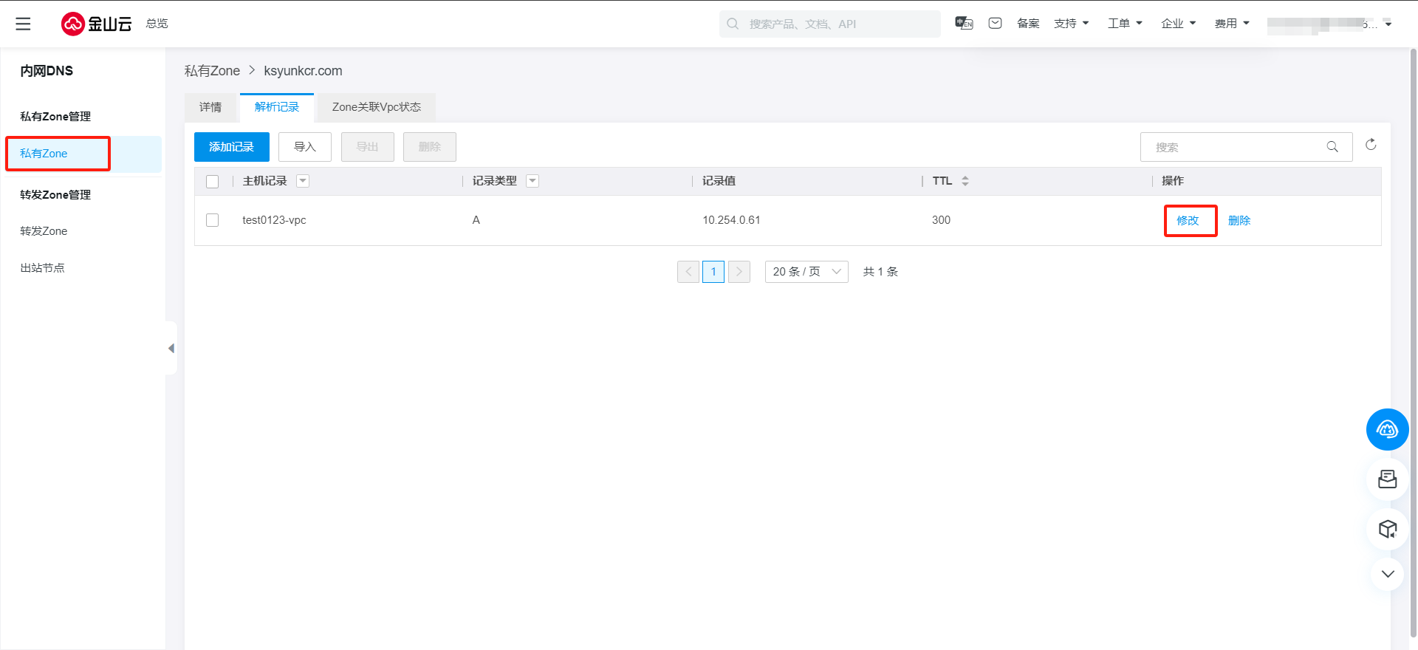The width and height of the screenshot is (1418, 650).
Task: Open the floating cloud assistant button
Action: tap(1387, 429)
